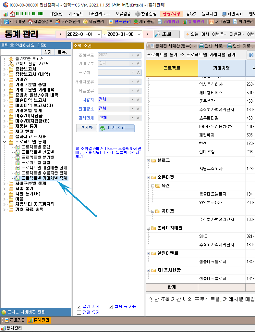Screen dimensions: 255x332
Task: Open the DB관리도구 menu
Action: 99,14
